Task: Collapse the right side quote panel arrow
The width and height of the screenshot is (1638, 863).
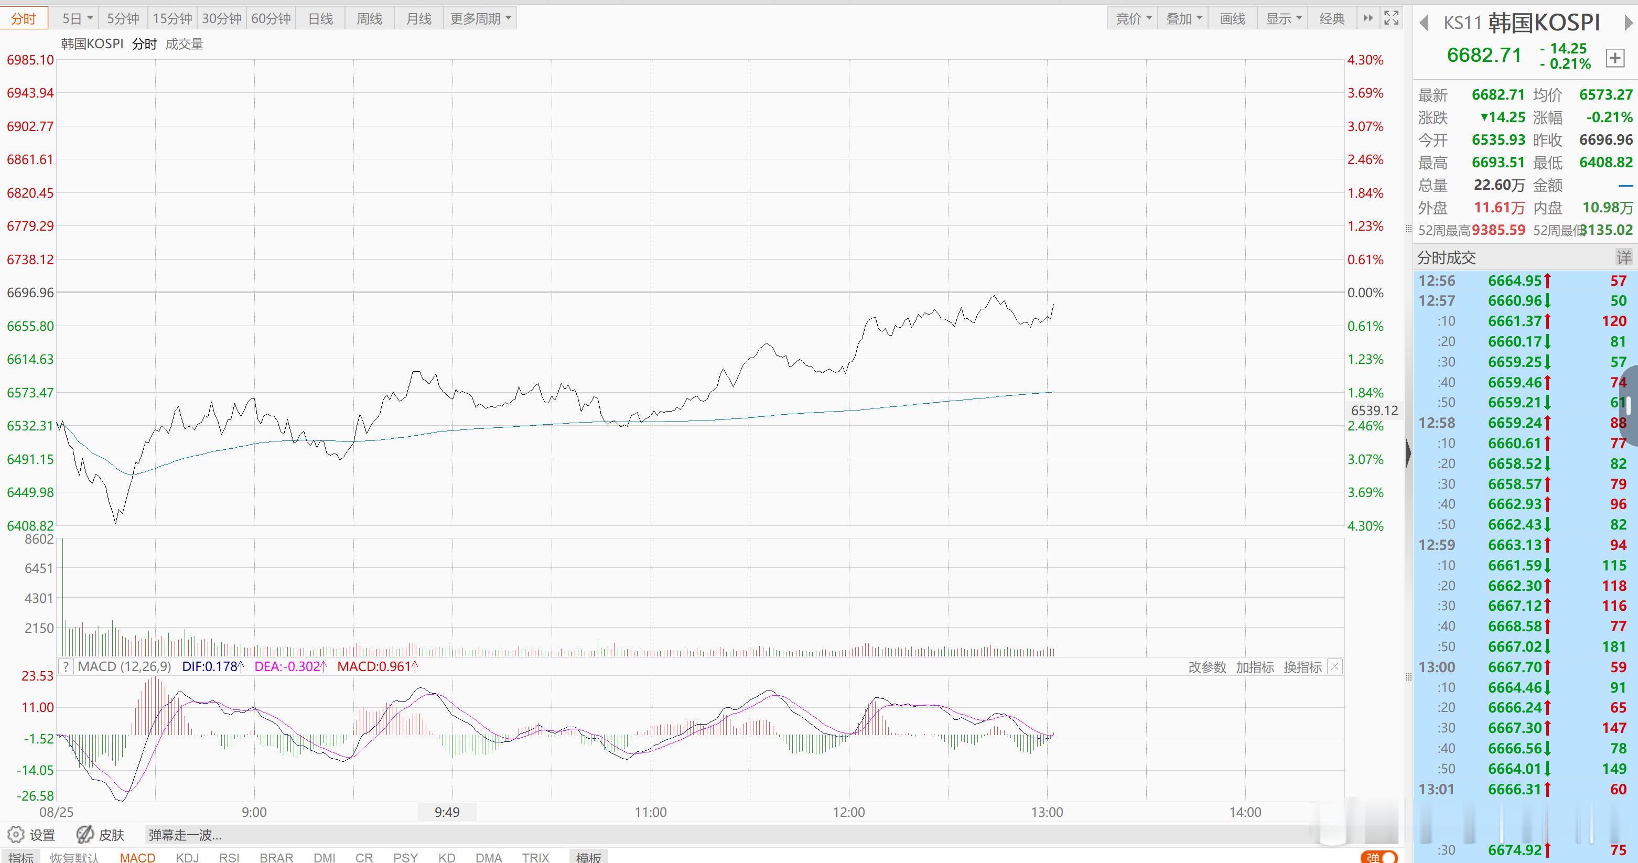Action: pyautogui.click(x=1408, y=454)
